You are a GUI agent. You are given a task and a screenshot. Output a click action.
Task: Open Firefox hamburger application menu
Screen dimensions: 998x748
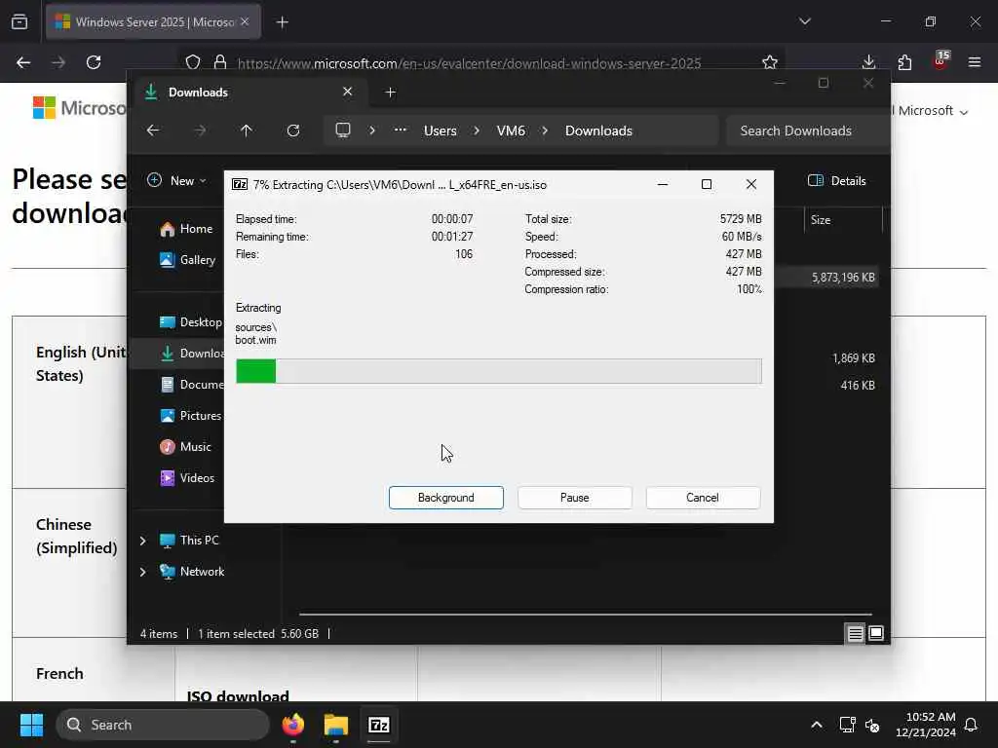(975, 62)
